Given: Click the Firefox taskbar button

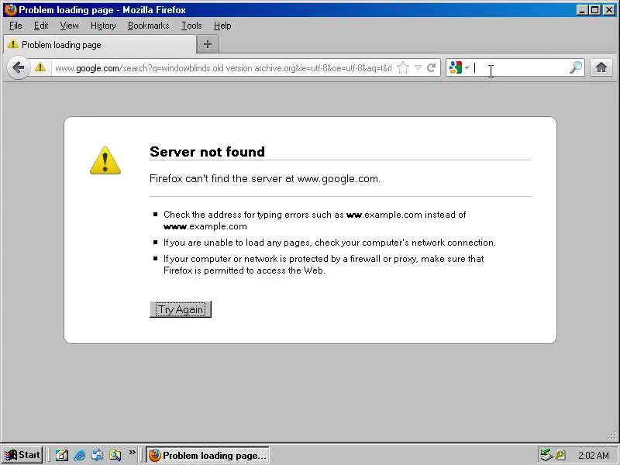Looking at the screenshot, I should coord(208,455).
